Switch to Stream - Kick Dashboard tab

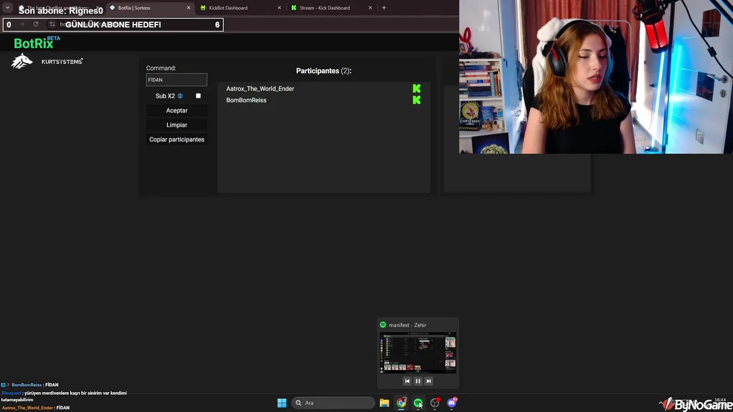[x=332, y=8]
